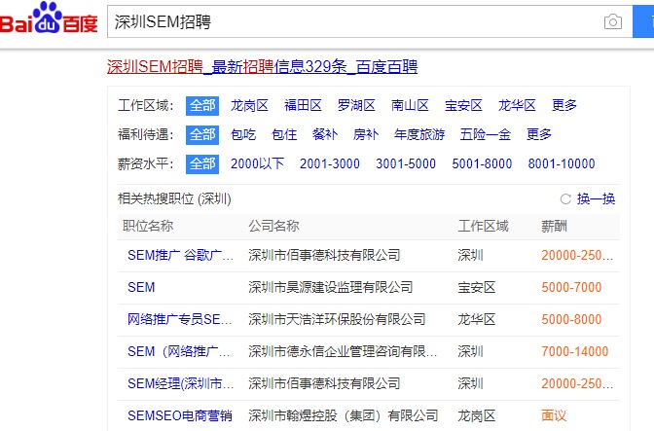Open SEM job at 昊源建设监理
The image size is (654, 431).
141,288
